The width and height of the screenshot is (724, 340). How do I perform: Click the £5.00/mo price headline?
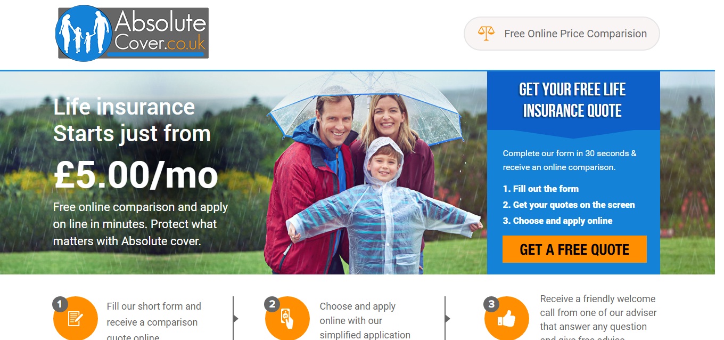click(136, 175)
